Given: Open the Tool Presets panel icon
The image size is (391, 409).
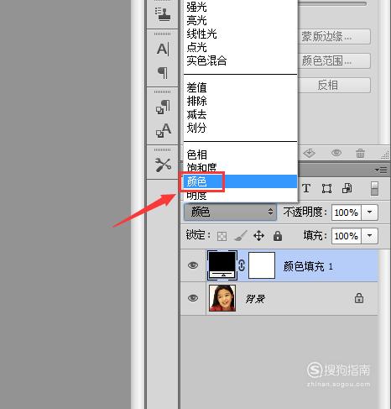Looking at the screenshot, I should (163, 165).
